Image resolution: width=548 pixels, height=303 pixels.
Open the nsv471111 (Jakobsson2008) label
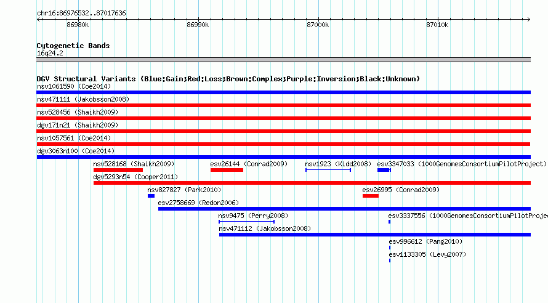click(83, 99)
